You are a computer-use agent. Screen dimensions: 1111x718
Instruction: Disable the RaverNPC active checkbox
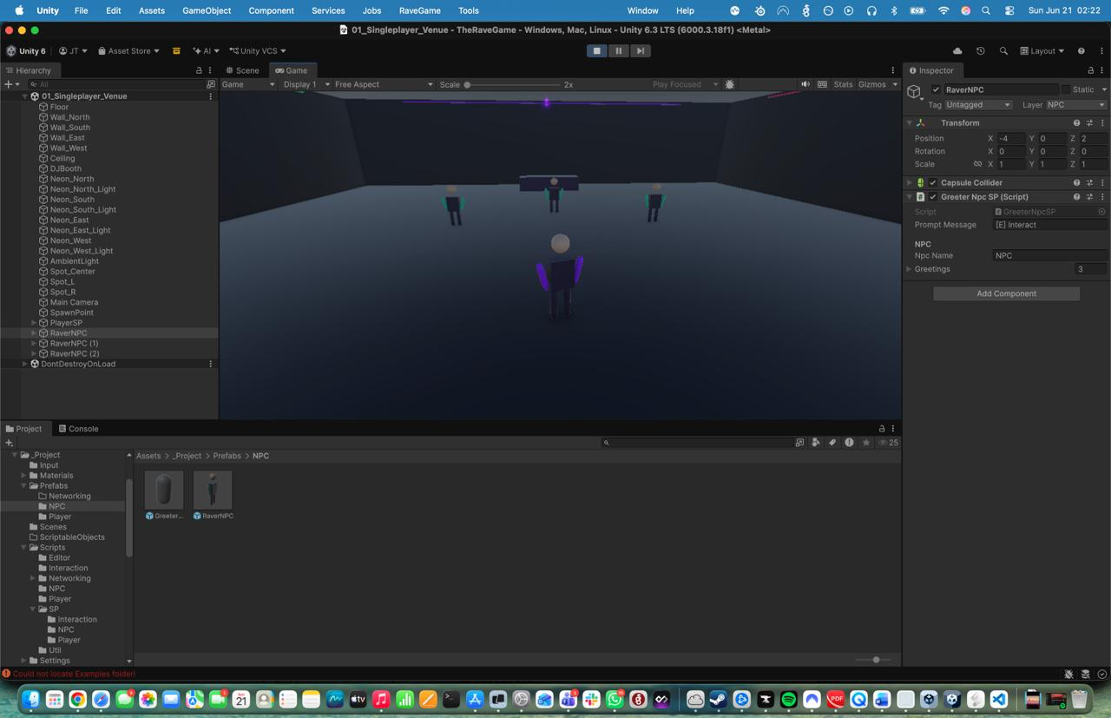tap(936, 89)
